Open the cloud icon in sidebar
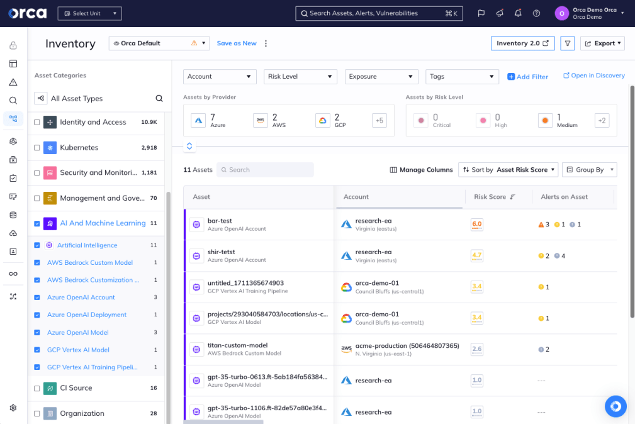635x424 pixels. coord(13,233)
